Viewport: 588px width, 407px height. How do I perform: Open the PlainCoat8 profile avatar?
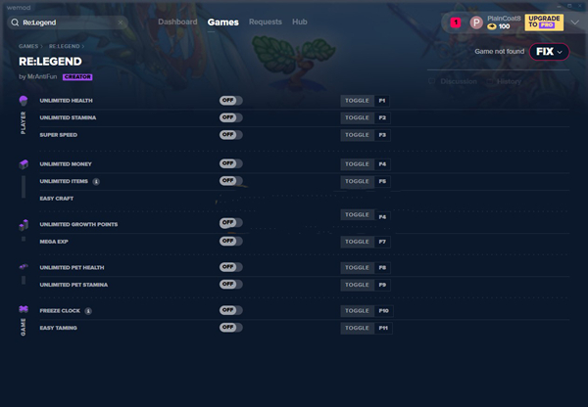(476, 22)
